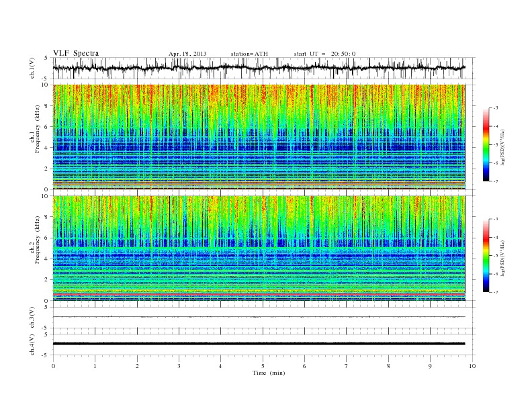Click ch.2 frequency-axis tick label "2"
The height and width of the screenshot is (411, 532).
46,280
